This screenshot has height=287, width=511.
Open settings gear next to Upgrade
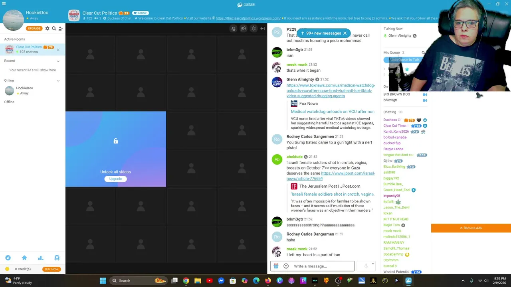click(47, 28)
